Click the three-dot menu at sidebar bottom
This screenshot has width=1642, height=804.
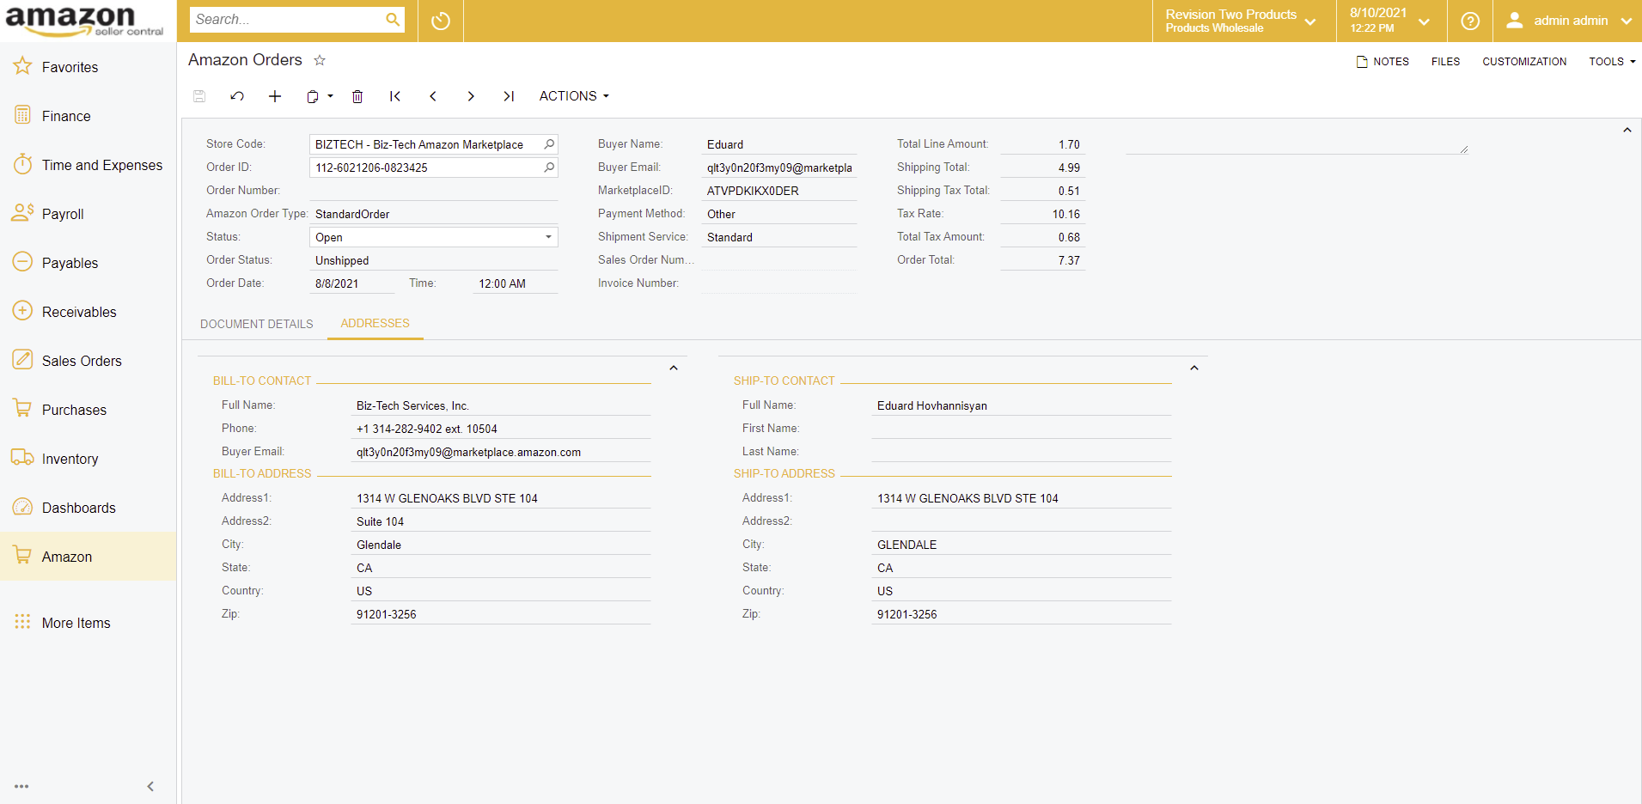[x=21, y=786]
